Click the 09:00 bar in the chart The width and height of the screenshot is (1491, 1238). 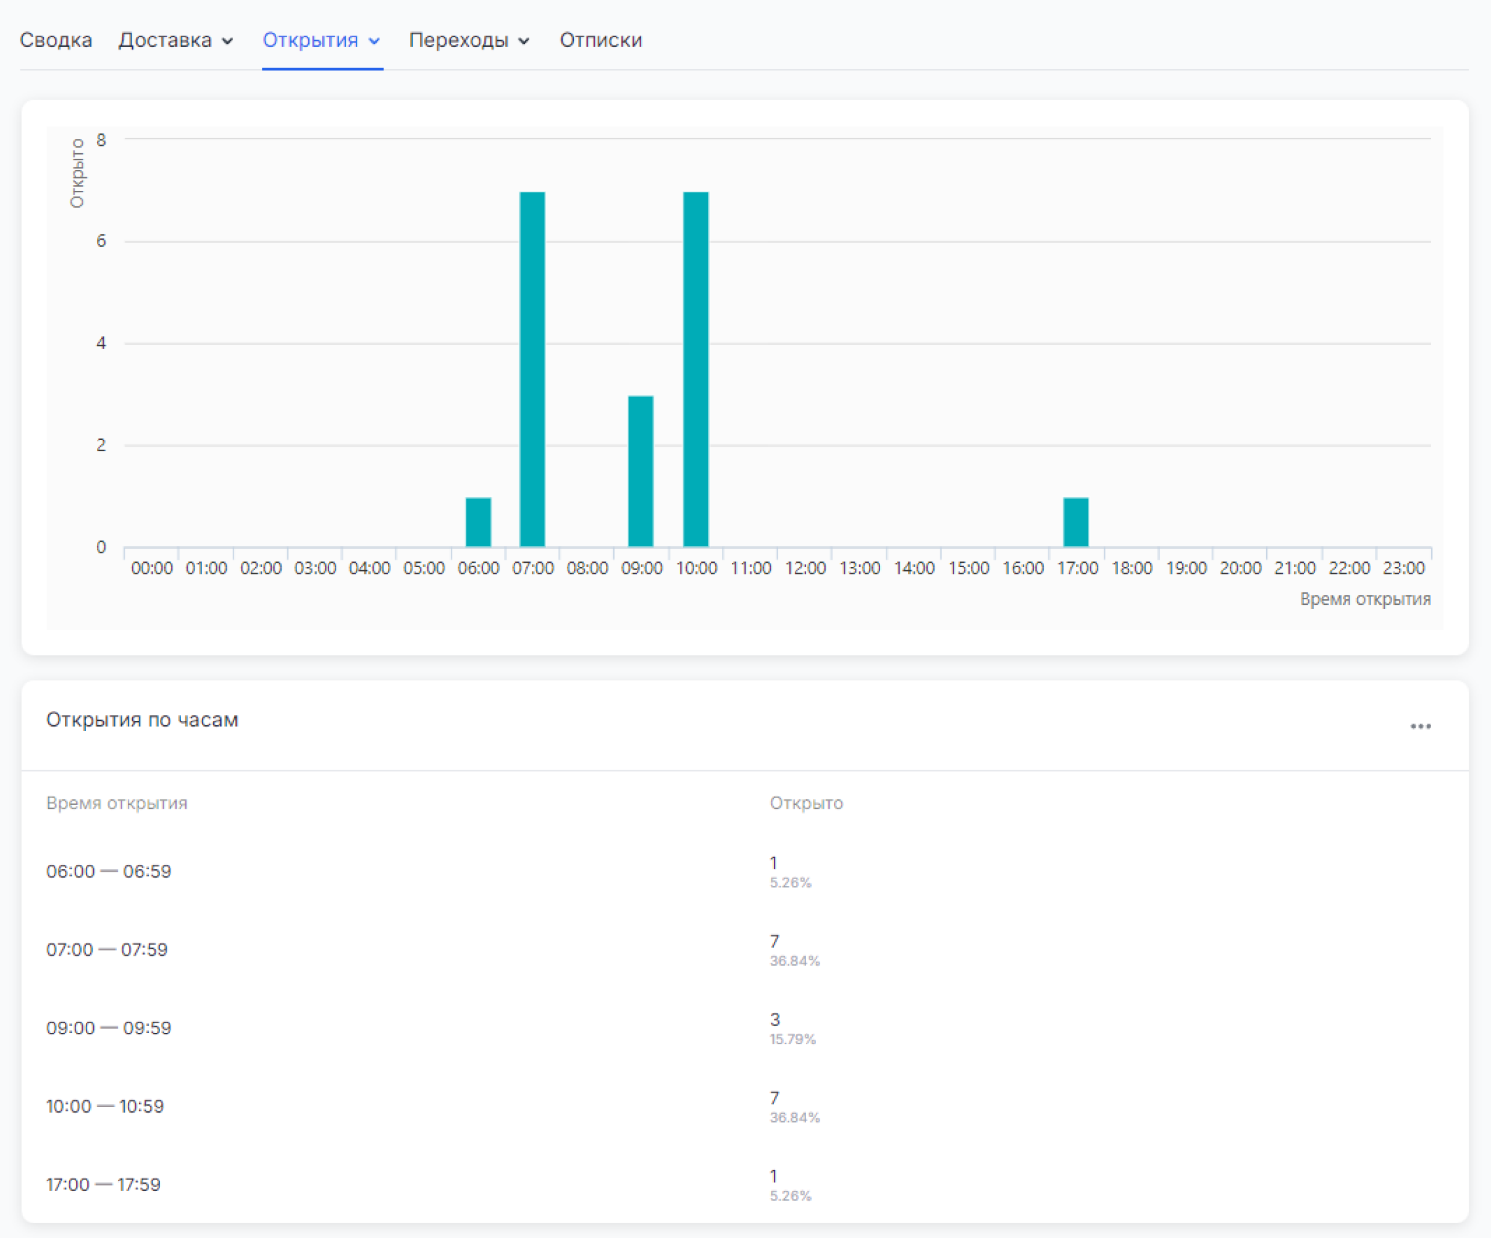click(x=641, y=471)
